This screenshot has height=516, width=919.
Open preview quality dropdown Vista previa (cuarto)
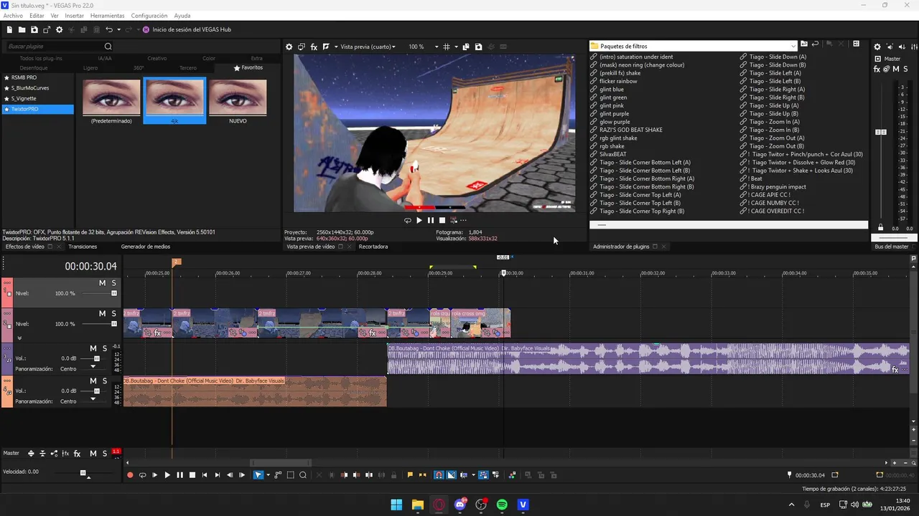(x=368, y=47)
